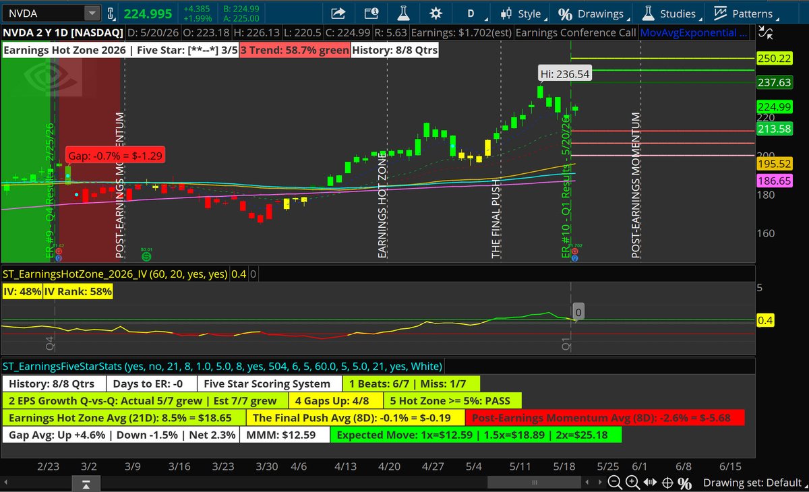This screenshot has width=809, height=492.
Task: Click the 224.99 current price tag
Action: (x=774, y=106)
